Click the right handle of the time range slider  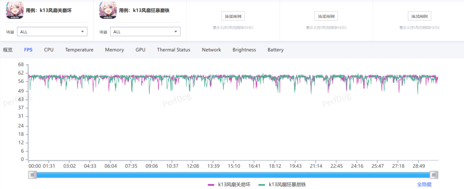(434, 175)
